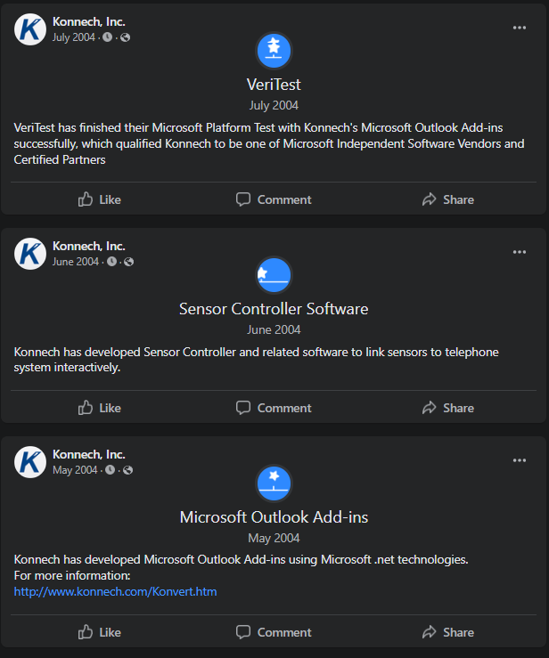Click the Konnech logo on May 2004 post
The image size is (549, 658).
tap(30, 462)
